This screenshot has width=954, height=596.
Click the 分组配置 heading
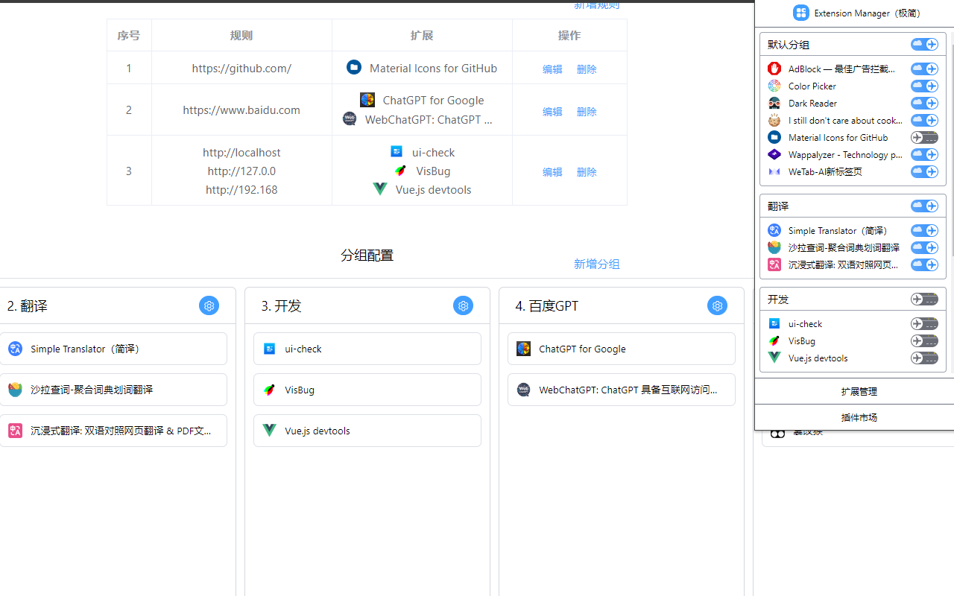367,255
